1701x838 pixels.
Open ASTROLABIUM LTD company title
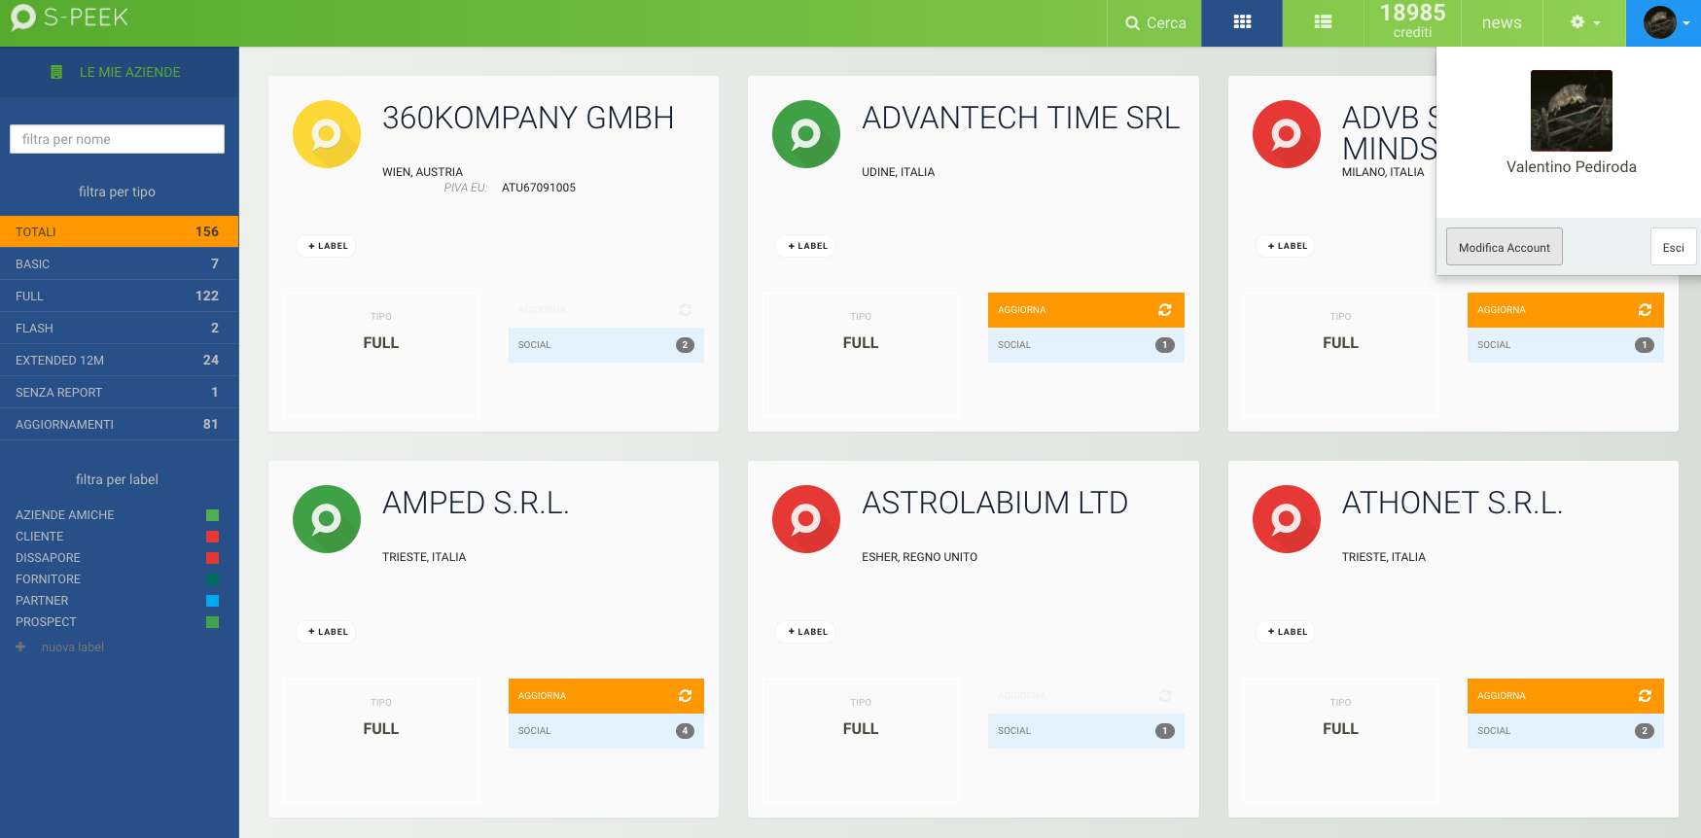(995, 503)
